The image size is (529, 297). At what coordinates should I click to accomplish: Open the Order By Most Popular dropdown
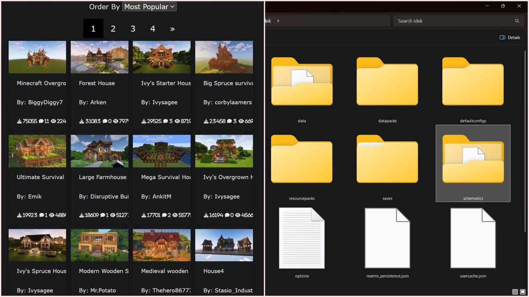click(x=149, y=7)
